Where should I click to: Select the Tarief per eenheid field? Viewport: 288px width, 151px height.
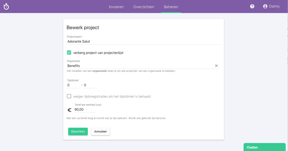coord(85,109)
